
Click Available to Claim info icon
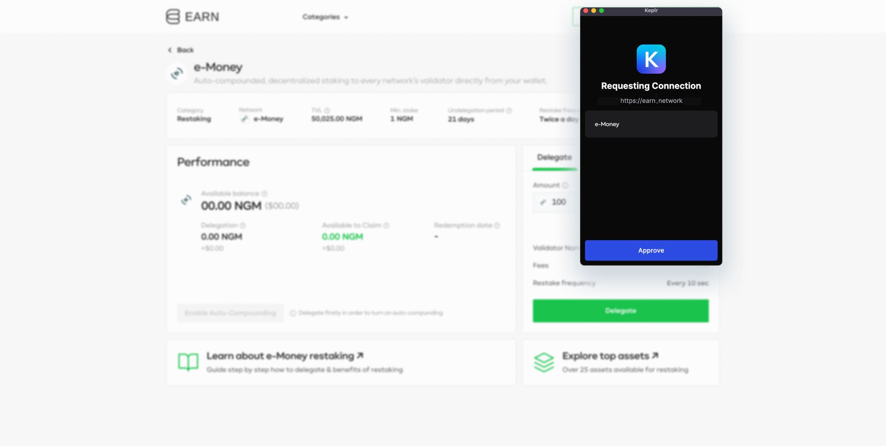(386, 226)
